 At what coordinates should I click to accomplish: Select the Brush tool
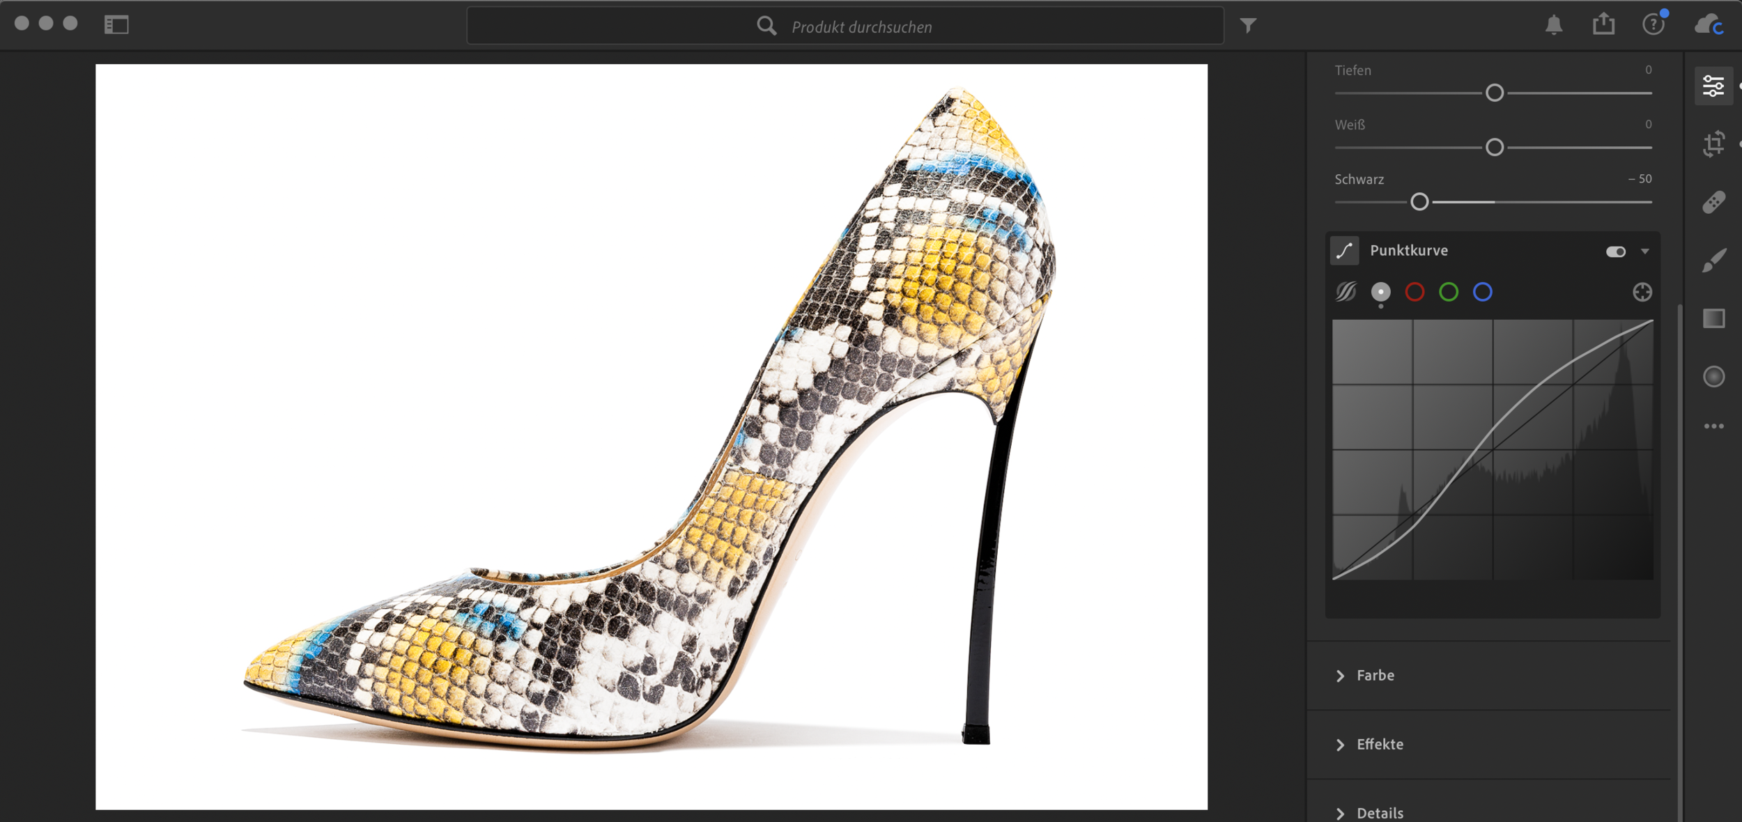(1713, 261)
